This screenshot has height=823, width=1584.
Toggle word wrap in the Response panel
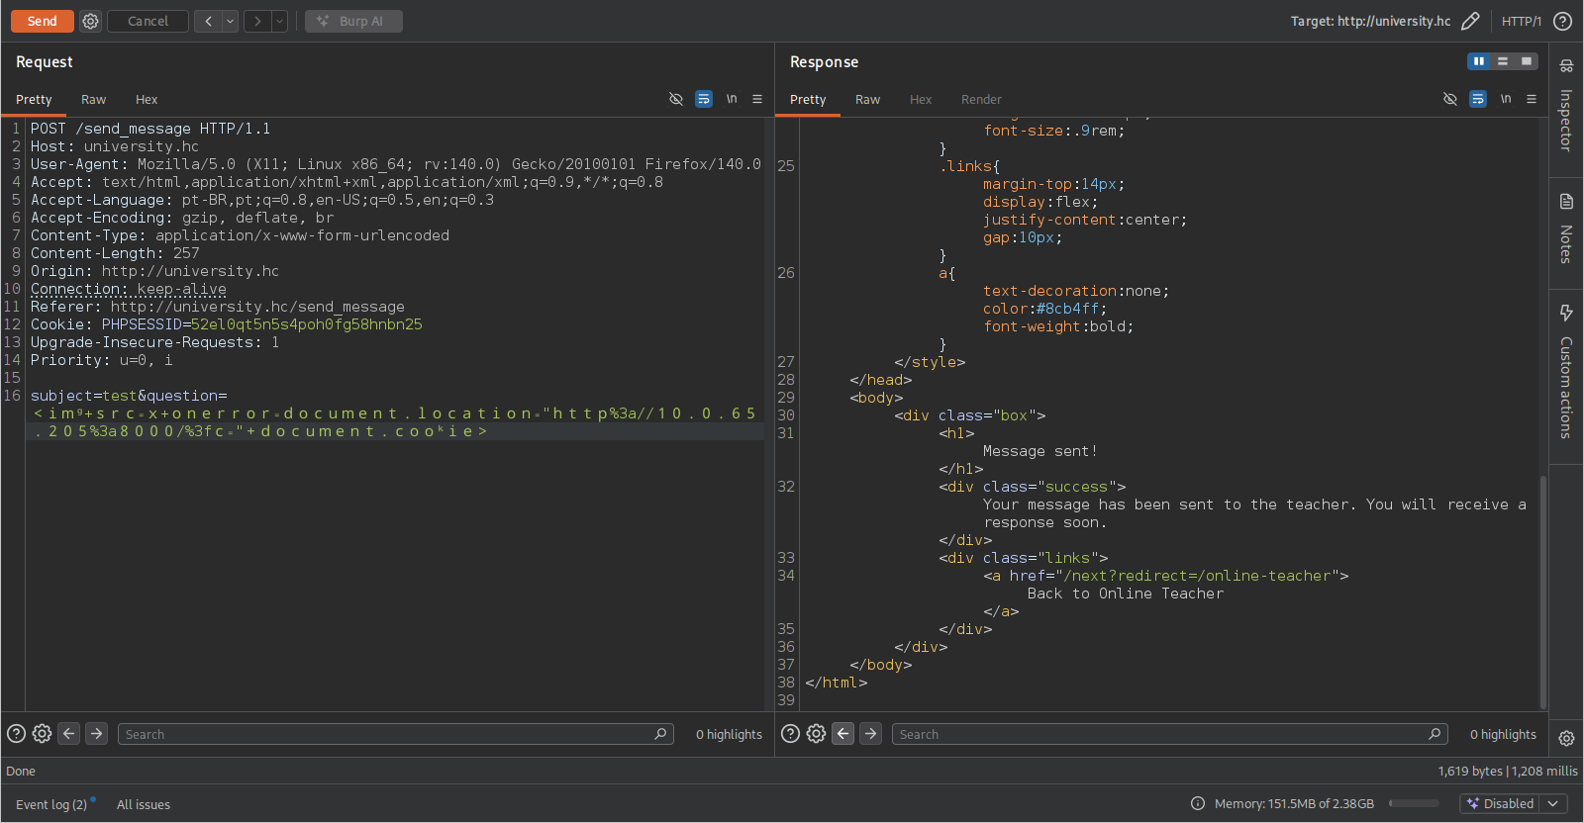coord(1478,99)
